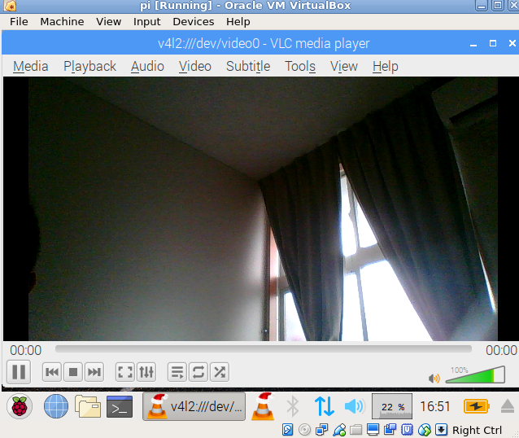The width and height of the screenshot is (519, 438).
Task: Click VirtualBox network status icon
Action: [321, 430]
